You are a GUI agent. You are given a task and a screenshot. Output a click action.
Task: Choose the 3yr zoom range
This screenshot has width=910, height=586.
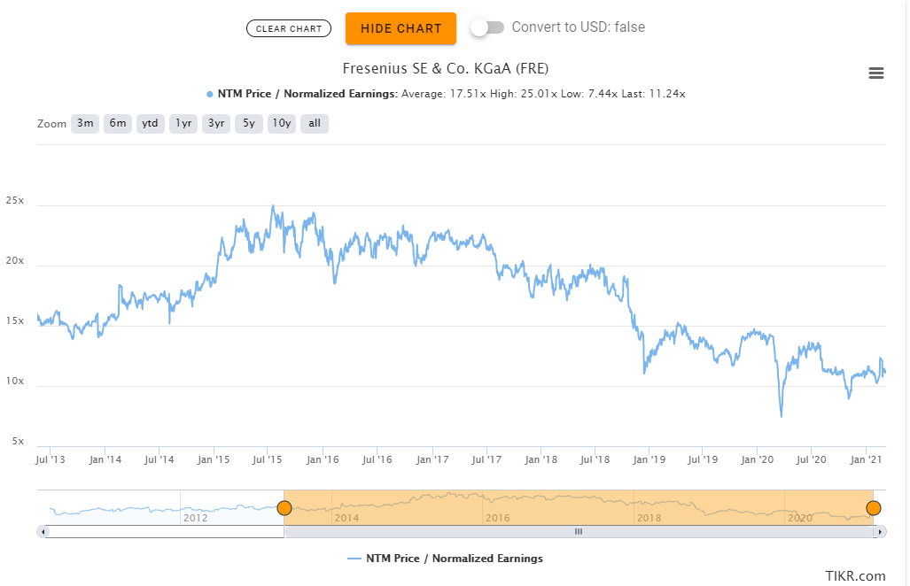click(x=216, y=123)
